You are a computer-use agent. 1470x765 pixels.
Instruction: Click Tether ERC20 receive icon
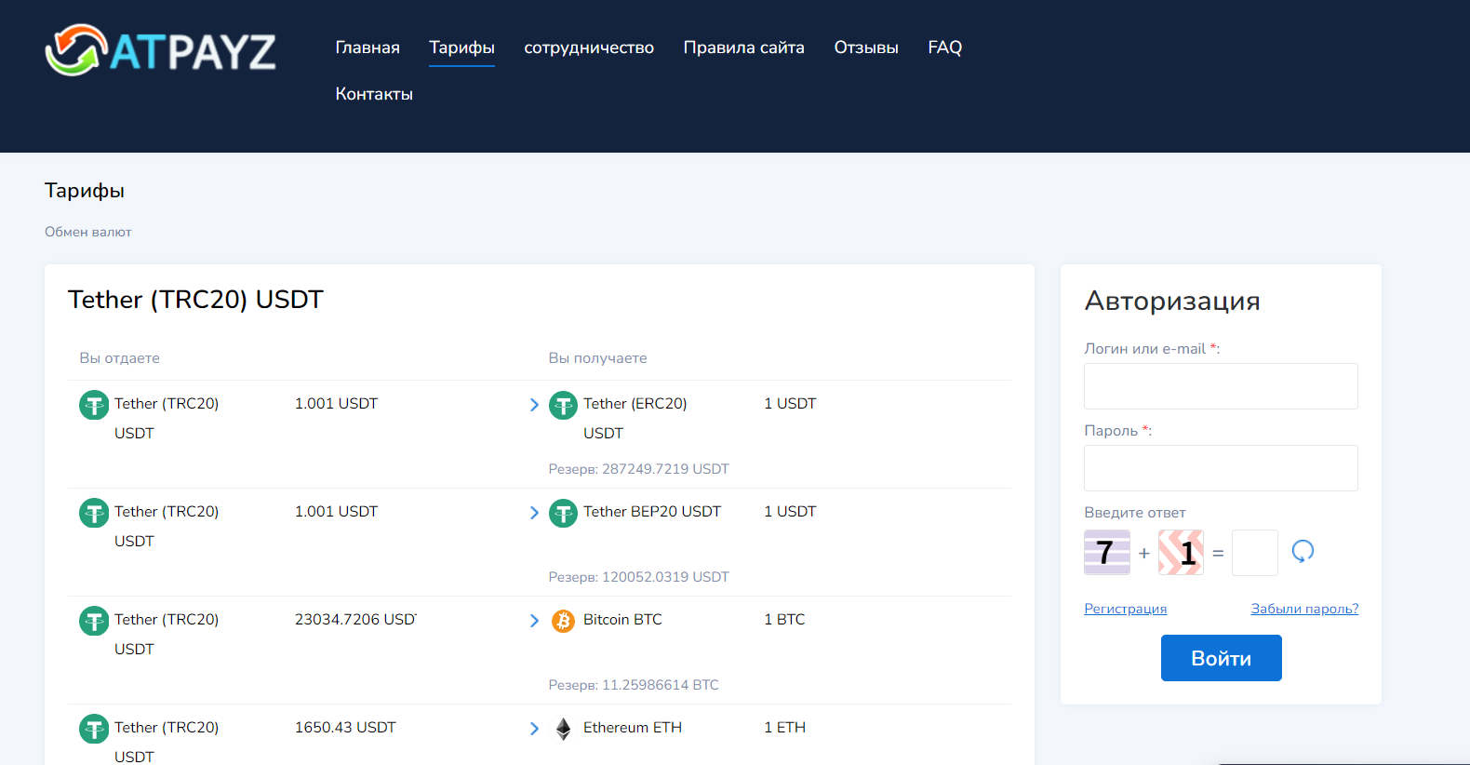pyautogui.click(x=563, y=406)
